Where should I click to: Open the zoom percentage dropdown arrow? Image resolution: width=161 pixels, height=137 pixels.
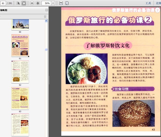[x=53, y=3]
